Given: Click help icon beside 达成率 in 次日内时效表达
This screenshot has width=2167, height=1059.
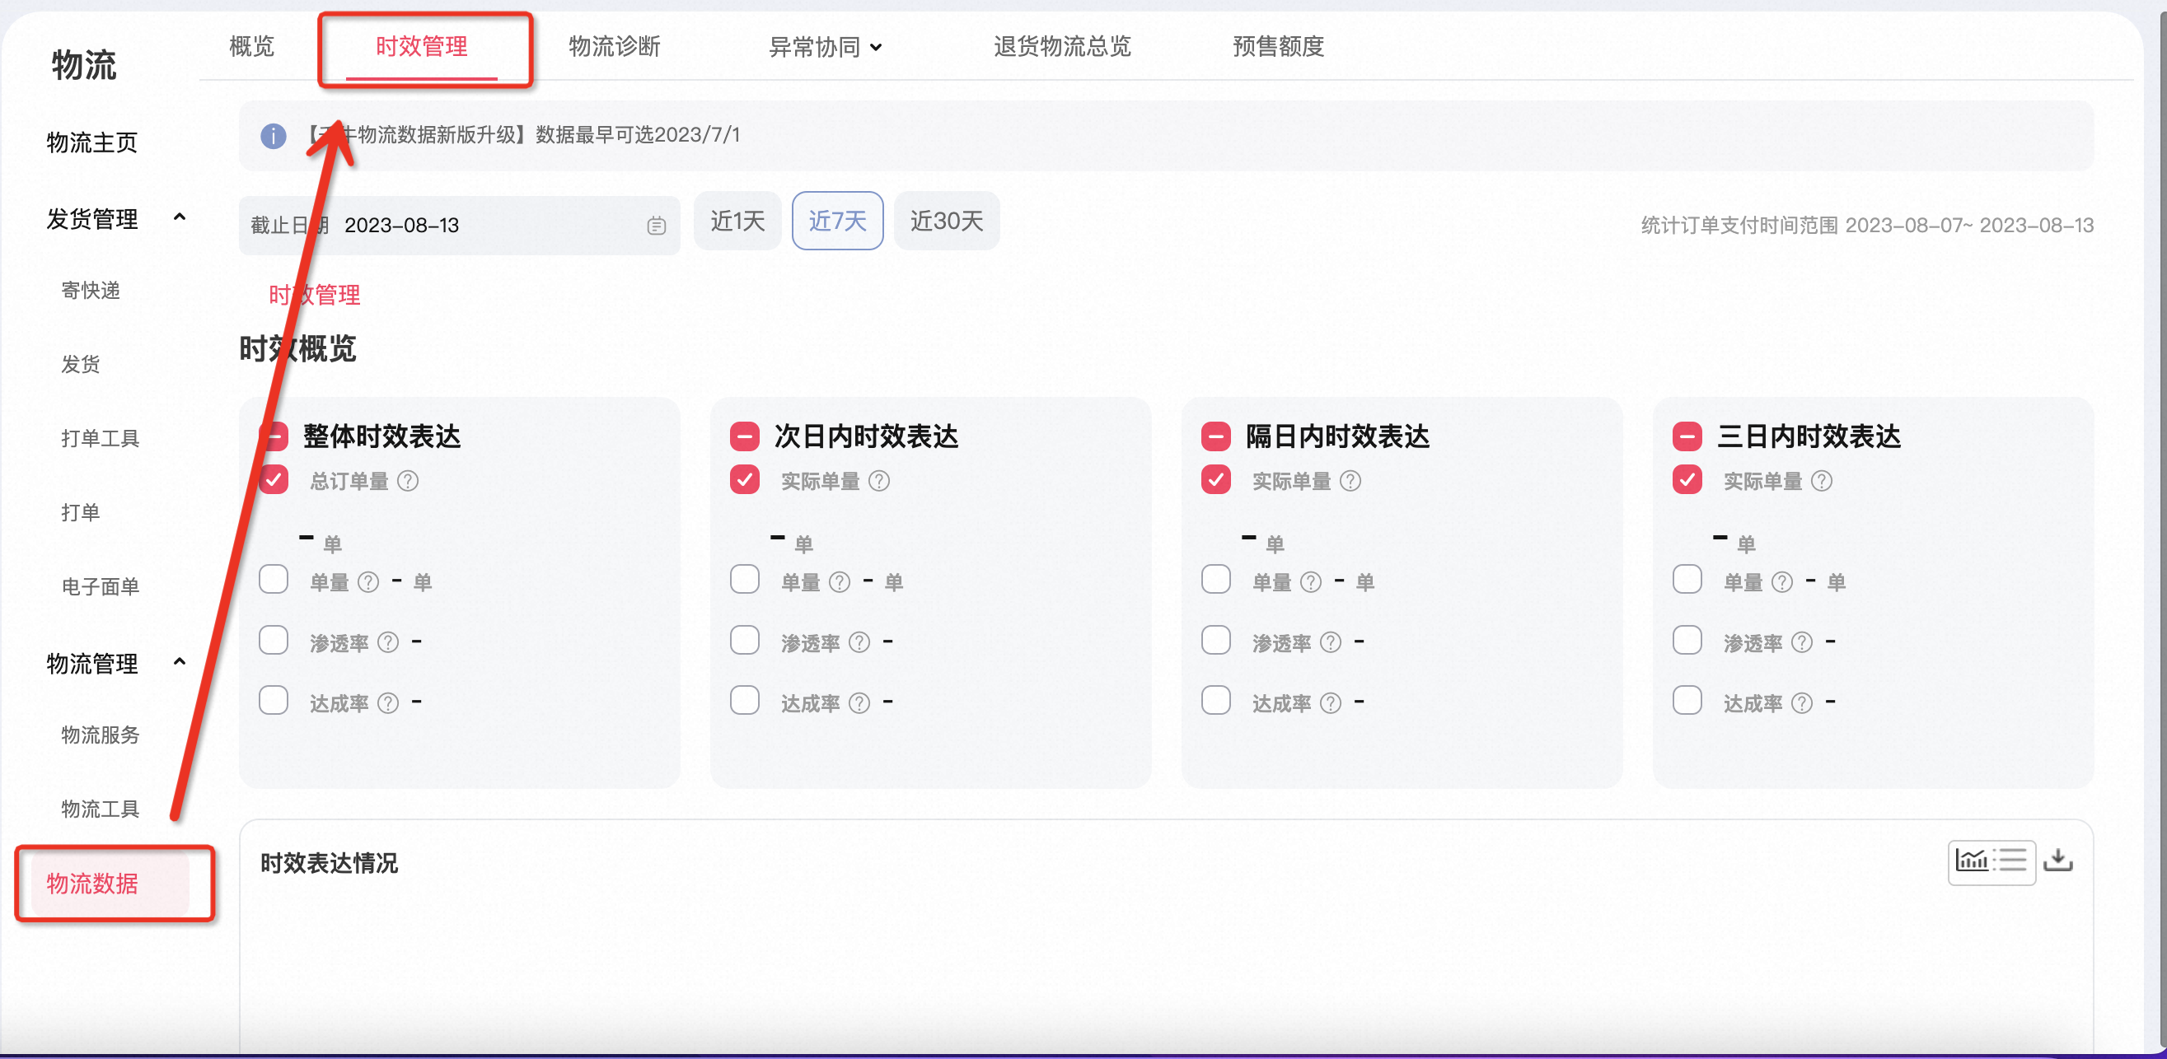Looking at the screenshot, I should tap(858, 702).
